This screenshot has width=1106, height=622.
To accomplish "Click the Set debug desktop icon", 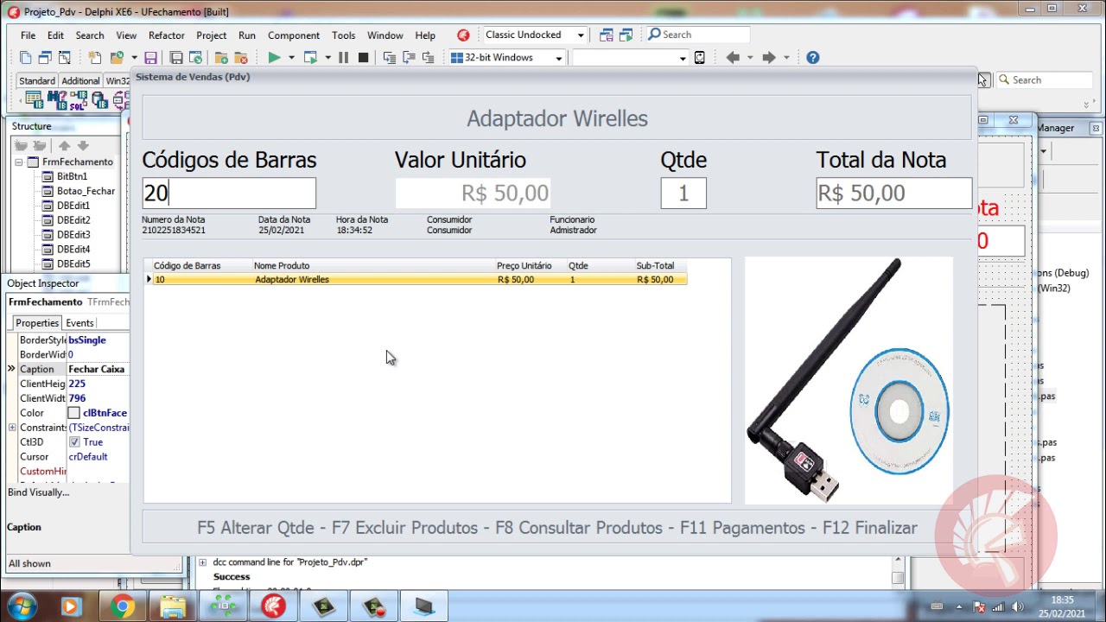I will point(626,35).
